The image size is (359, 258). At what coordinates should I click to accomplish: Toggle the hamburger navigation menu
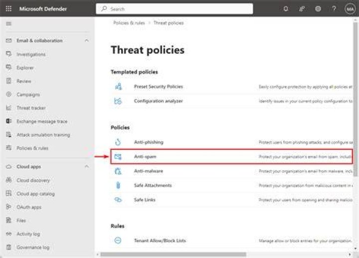[8, 24]
